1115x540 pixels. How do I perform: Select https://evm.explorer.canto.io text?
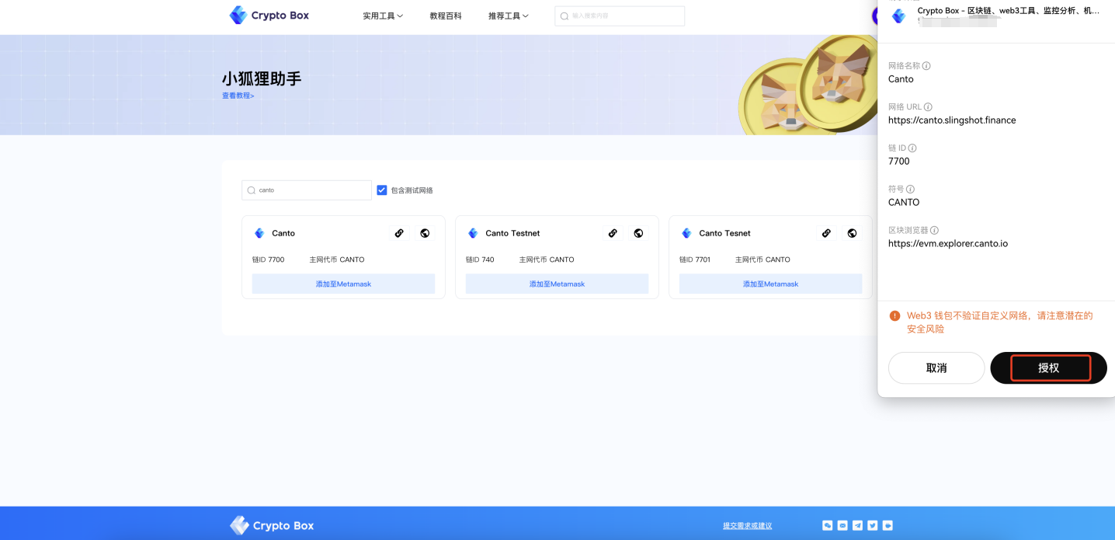tap(948, 244)
